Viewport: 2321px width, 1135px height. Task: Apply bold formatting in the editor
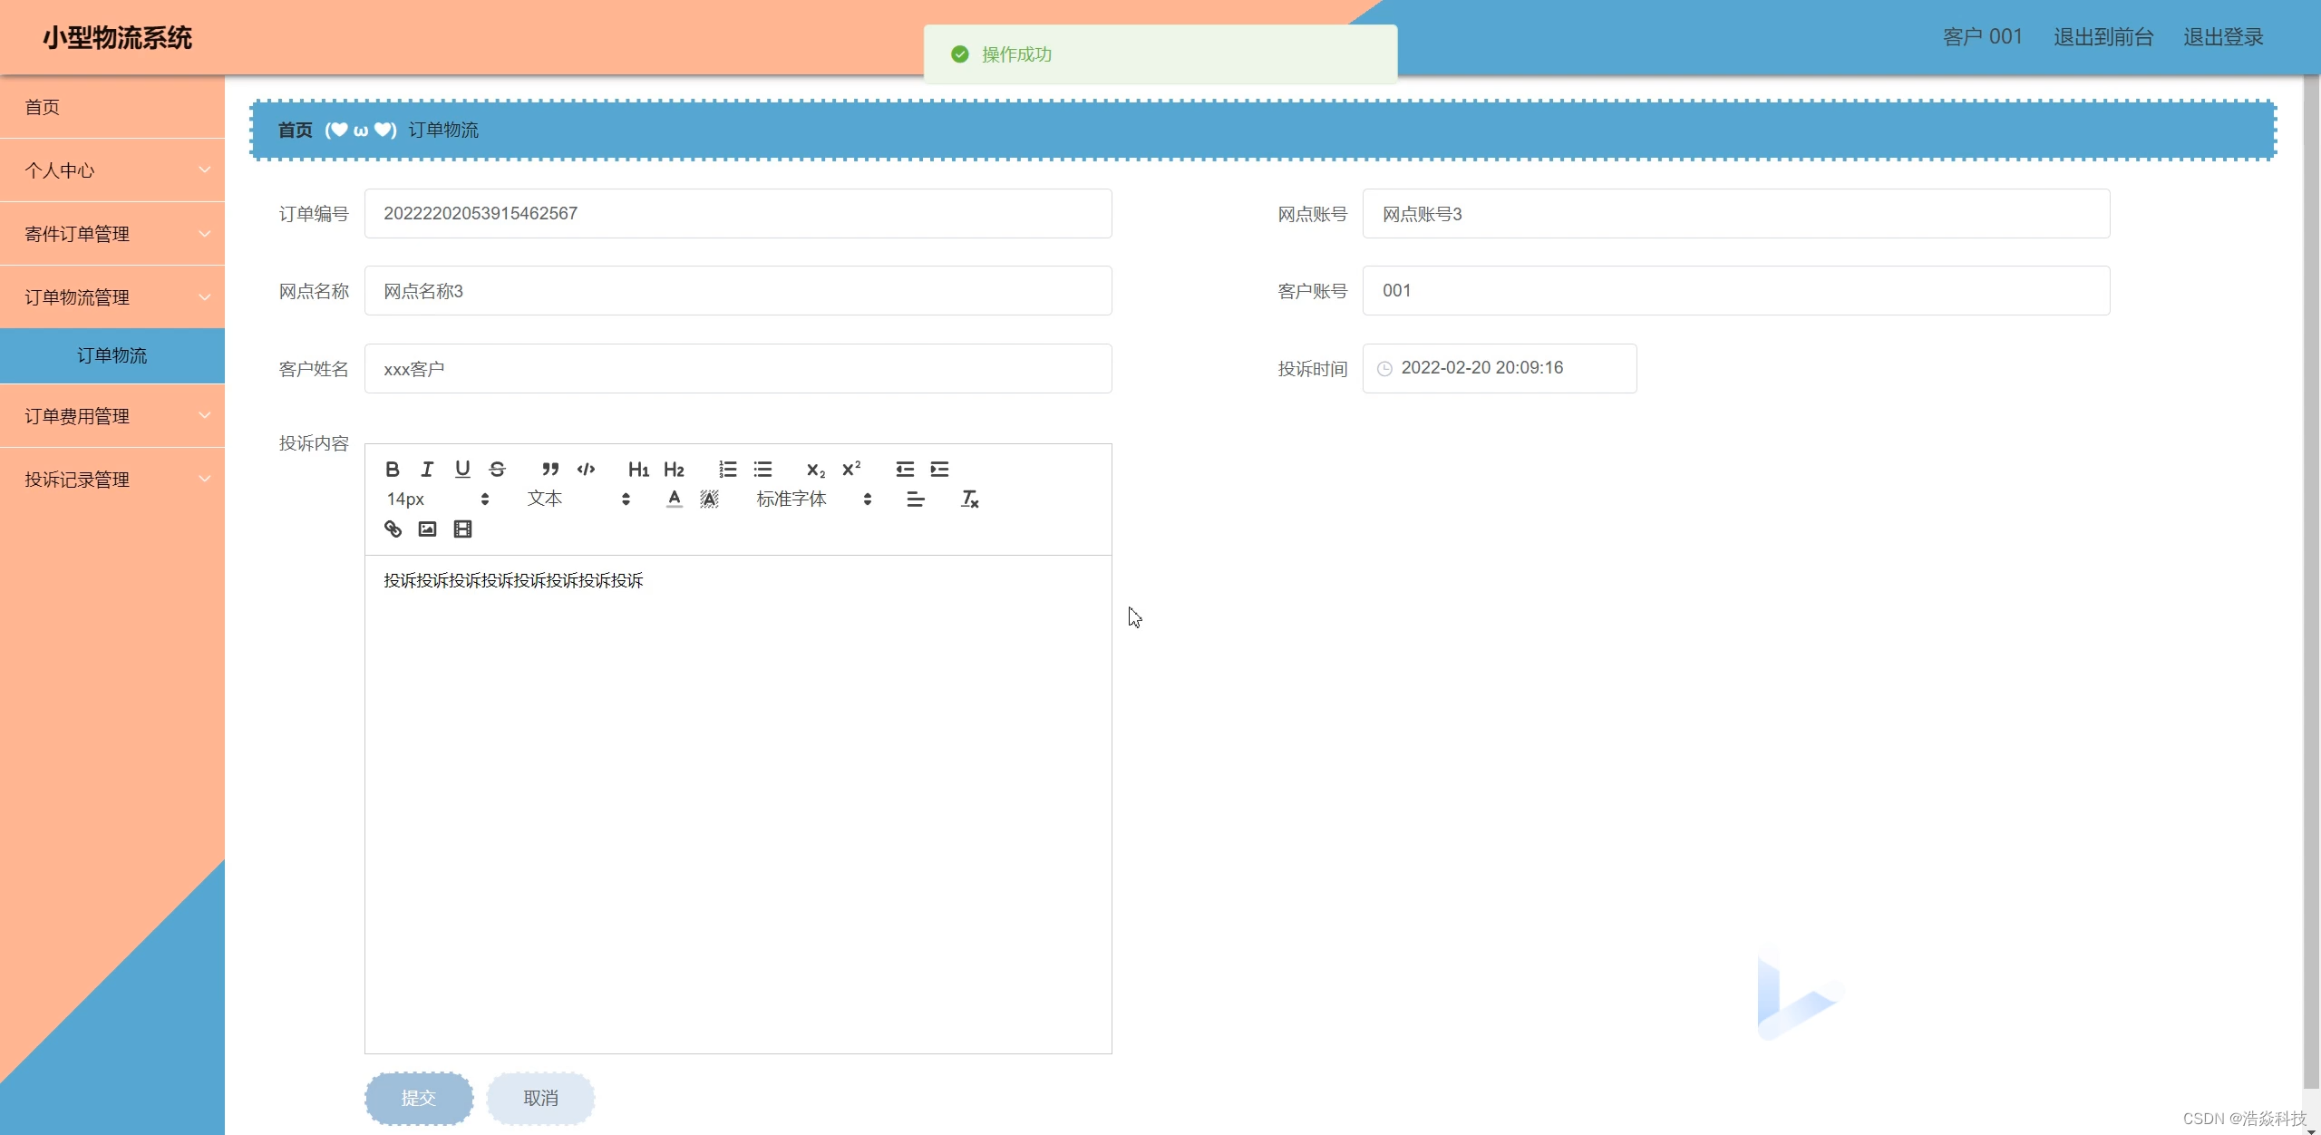(393, 469)
